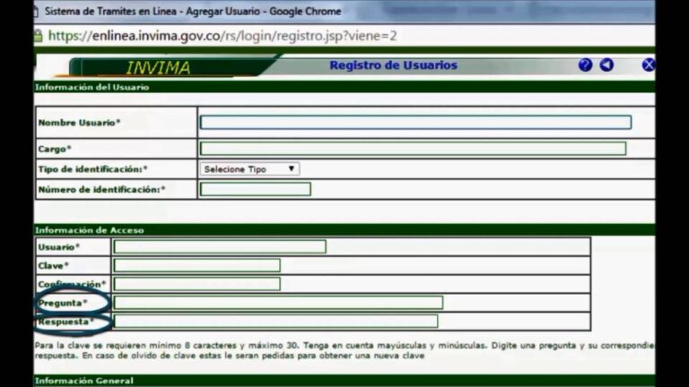Click the Confirmación password field
The width and height of the screenshot is (689, 387).
pos(196,284)
